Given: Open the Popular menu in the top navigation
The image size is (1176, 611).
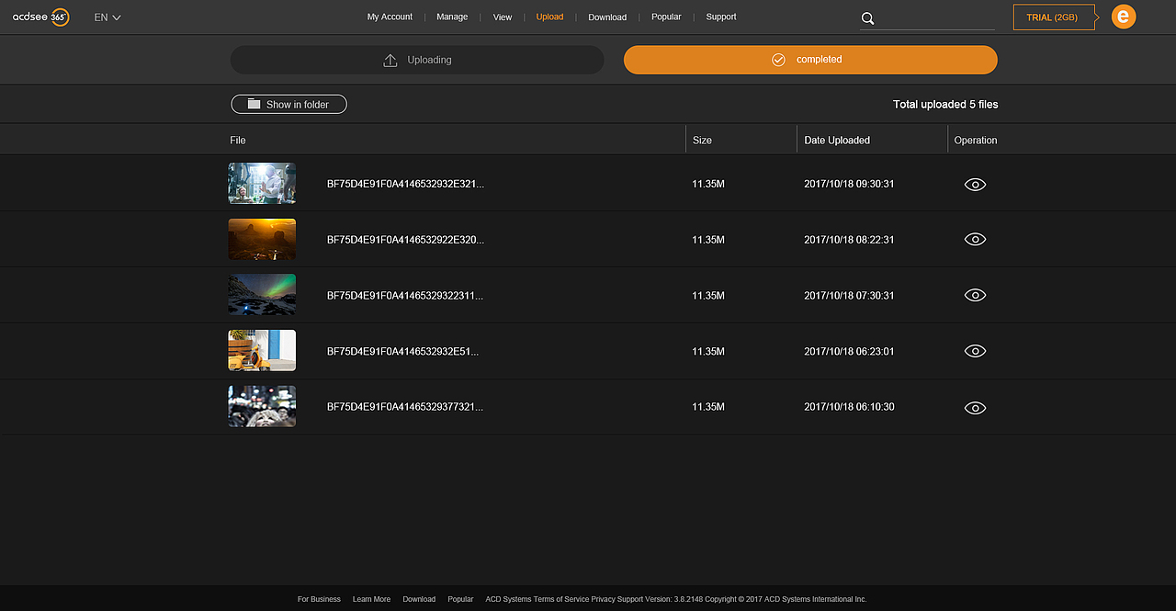Looking at the screenshot, I should click(666, 17).
